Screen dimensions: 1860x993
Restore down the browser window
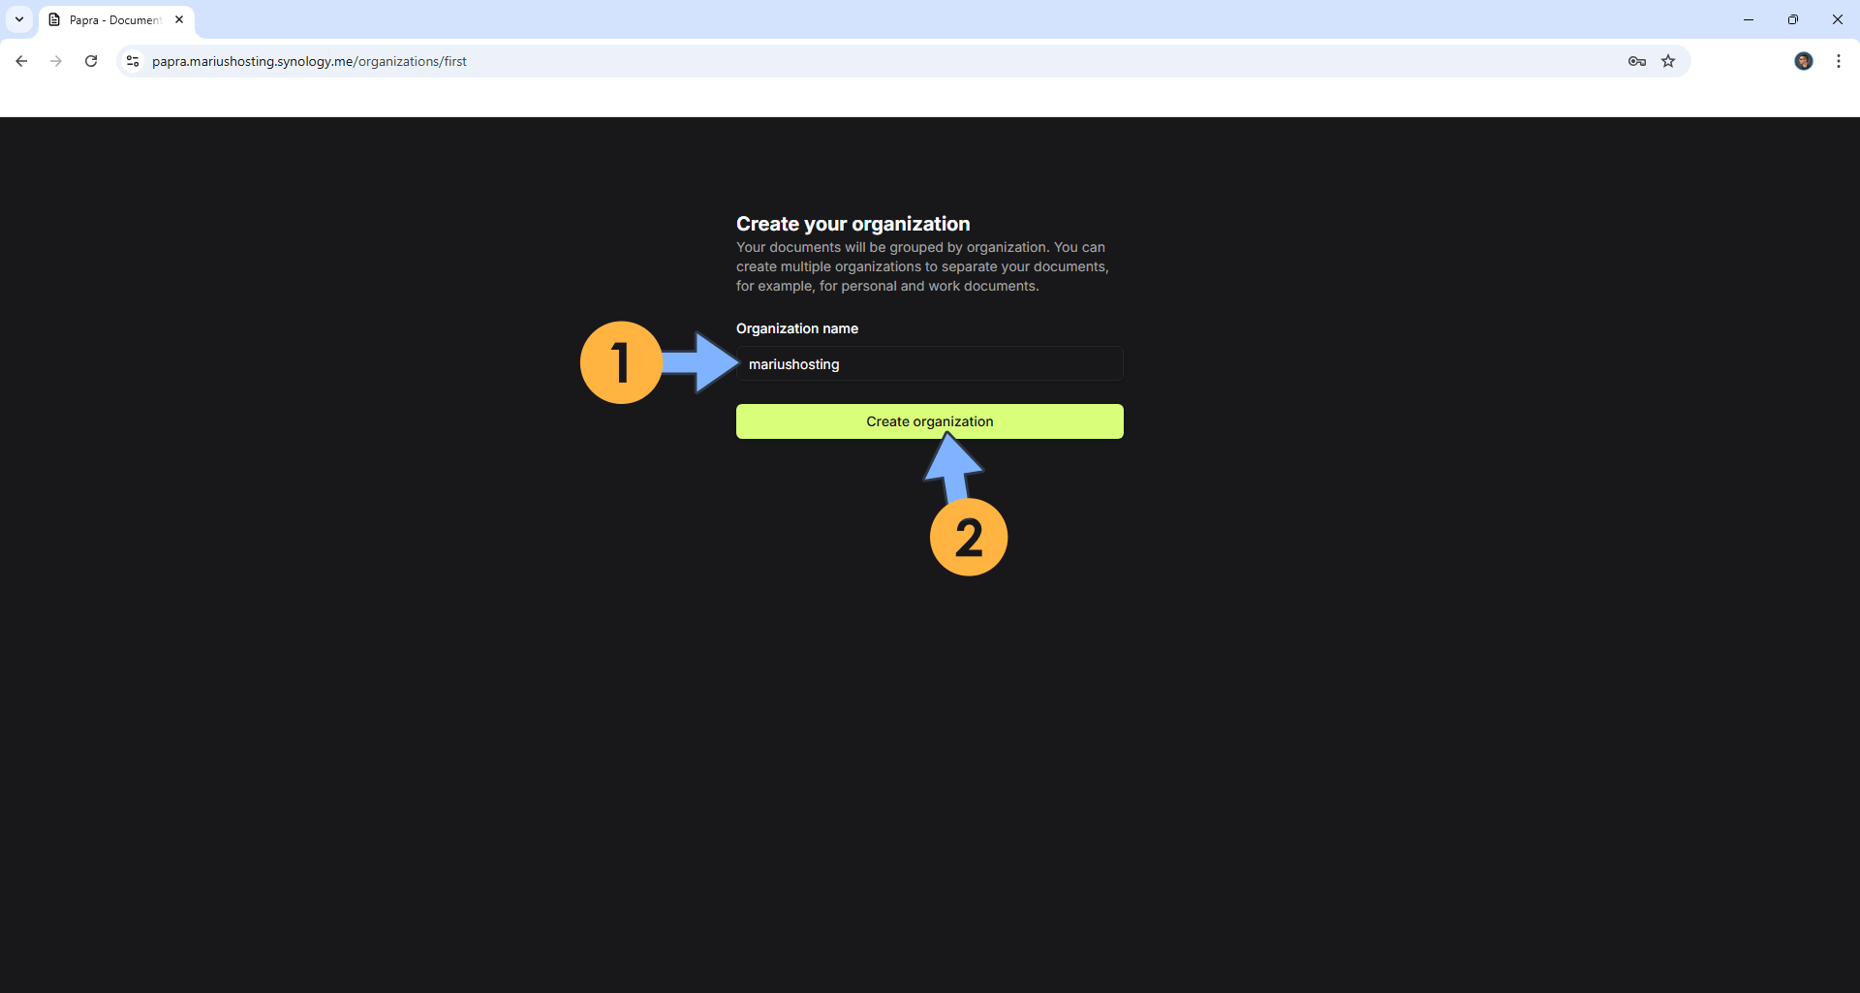coord(1793,19)
